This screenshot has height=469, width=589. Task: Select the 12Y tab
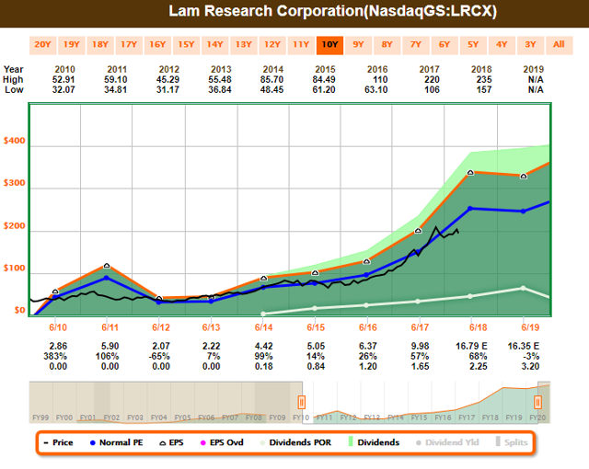[272, 45]
